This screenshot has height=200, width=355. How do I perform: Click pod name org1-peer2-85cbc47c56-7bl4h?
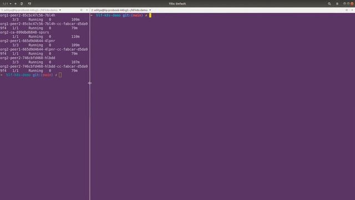[x=28, y=15]
